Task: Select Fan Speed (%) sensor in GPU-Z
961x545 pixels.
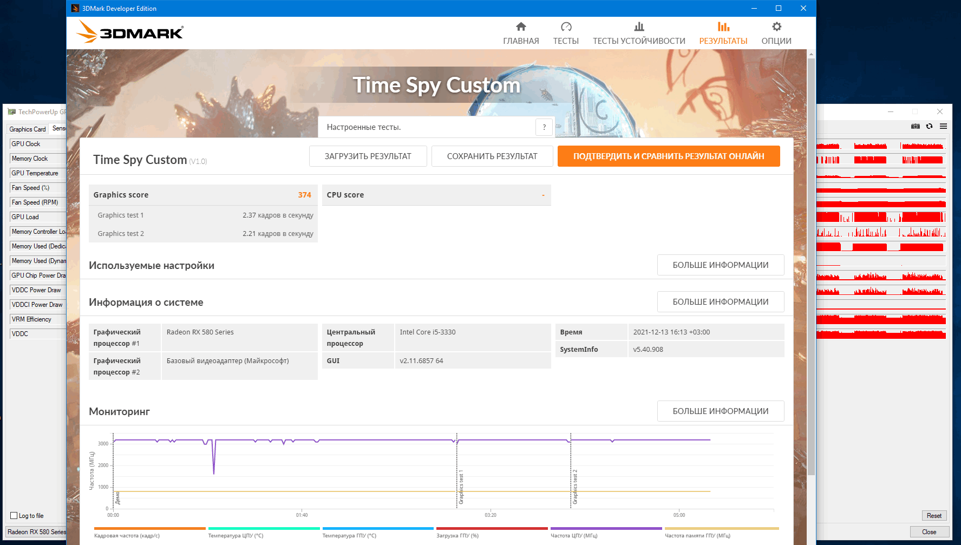Action: [38, 188]
